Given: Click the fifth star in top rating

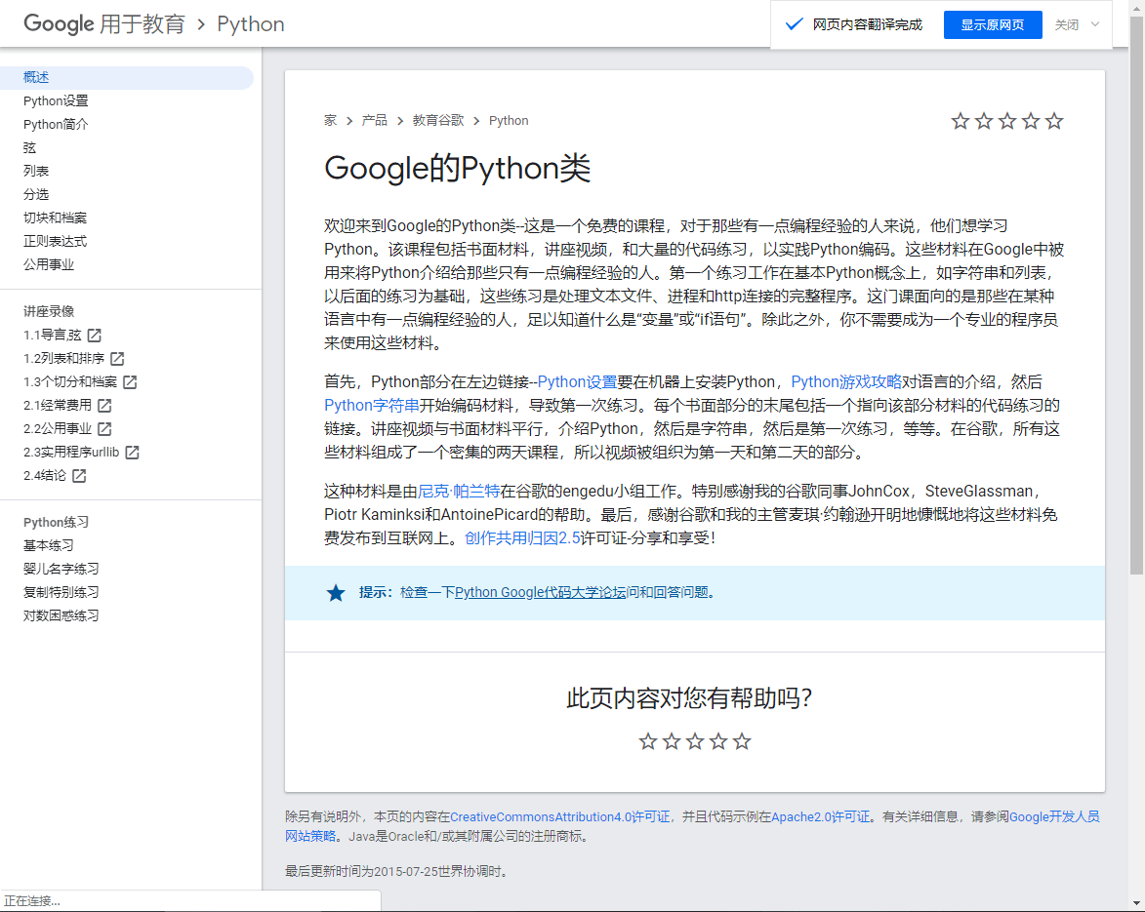Looking at the screenshot, I should pyautogui.click(x=1054, y=121).
